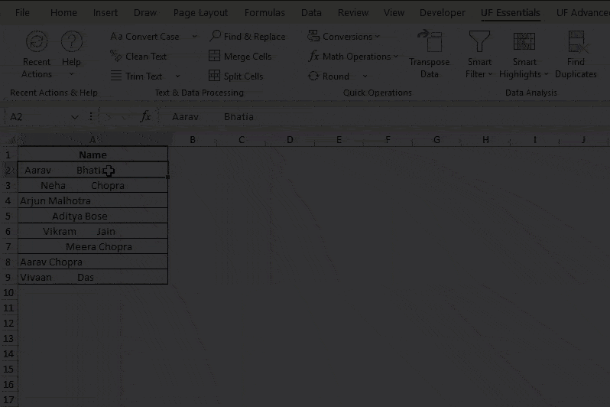Click the Recent Actions icon

(x=37, y=41)
